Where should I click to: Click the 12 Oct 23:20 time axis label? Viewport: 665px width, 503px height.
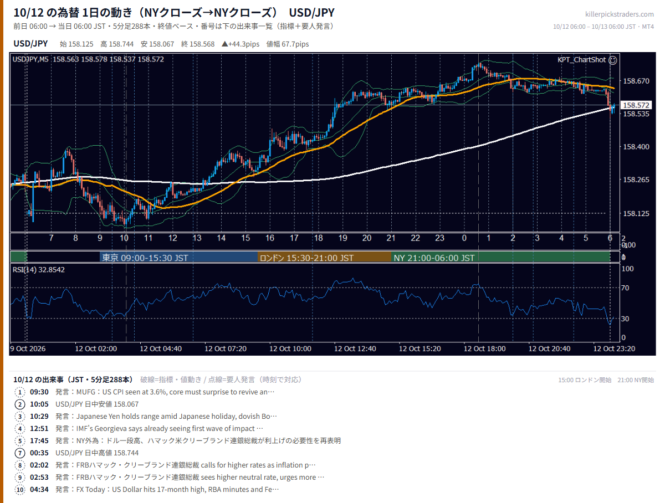614,348
